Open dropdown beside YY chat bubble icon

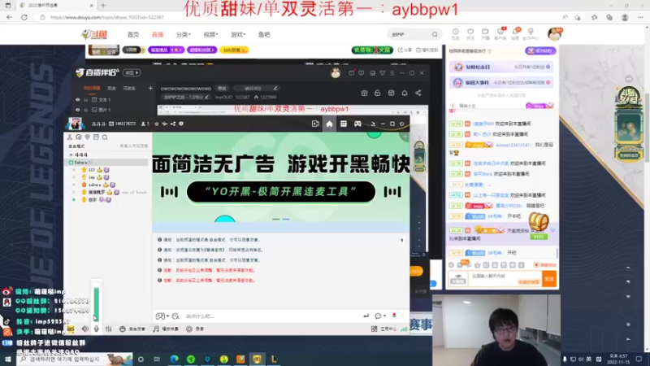[385, 316]
